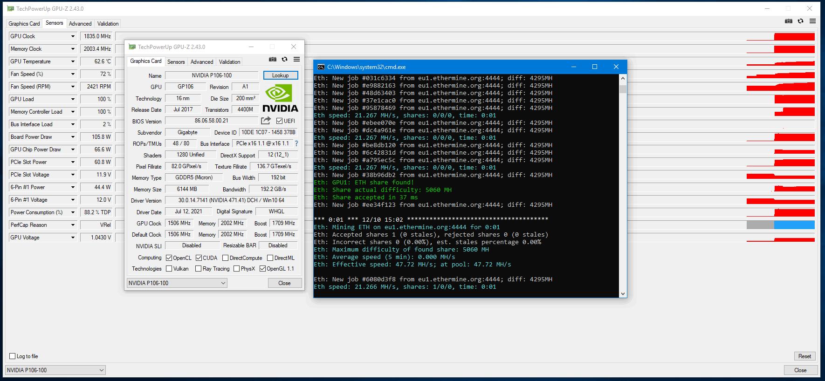Click the BIOS share/export icon
This screenshot has height=381, width=825.
click(266, 121)
